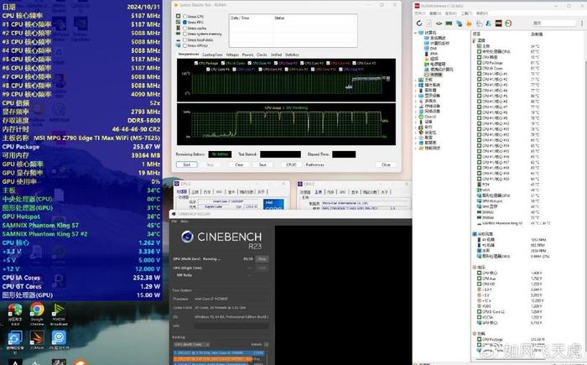
Task: Open the blue sync desktop icon below the Chrome row
Action: tap(15, 341)
